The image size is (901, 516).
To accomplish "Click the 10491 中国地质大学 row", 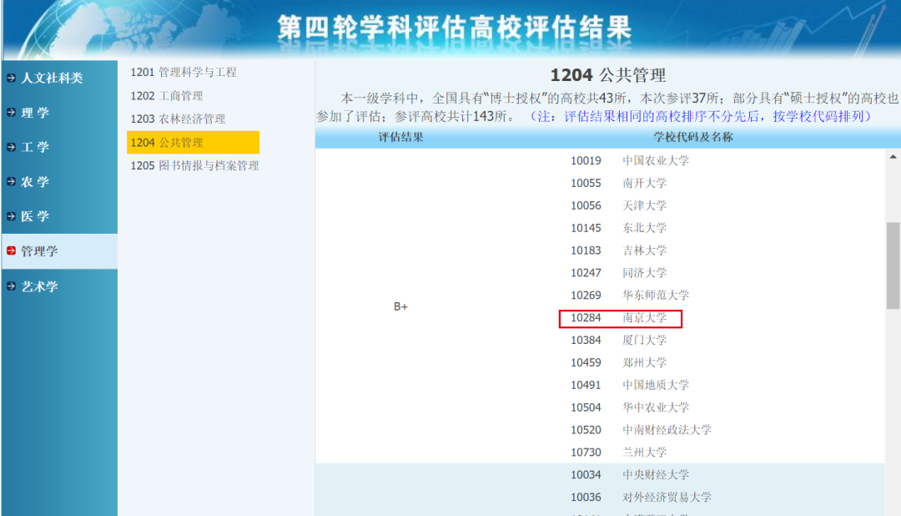I will (629, 385).
